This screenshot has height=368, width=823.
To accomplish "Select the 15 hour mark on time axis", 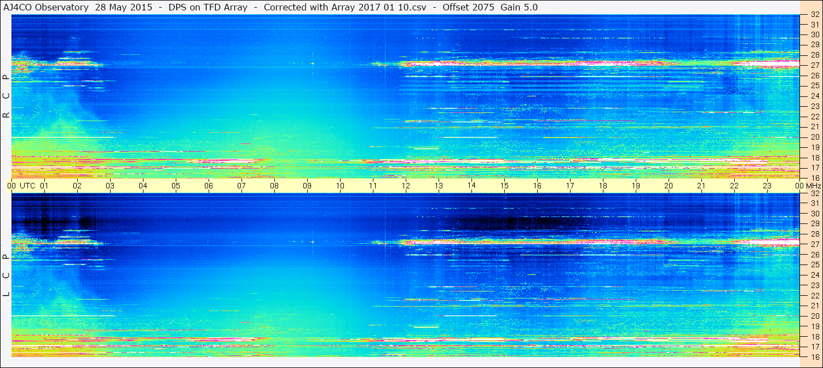I will tap(504, 186).
